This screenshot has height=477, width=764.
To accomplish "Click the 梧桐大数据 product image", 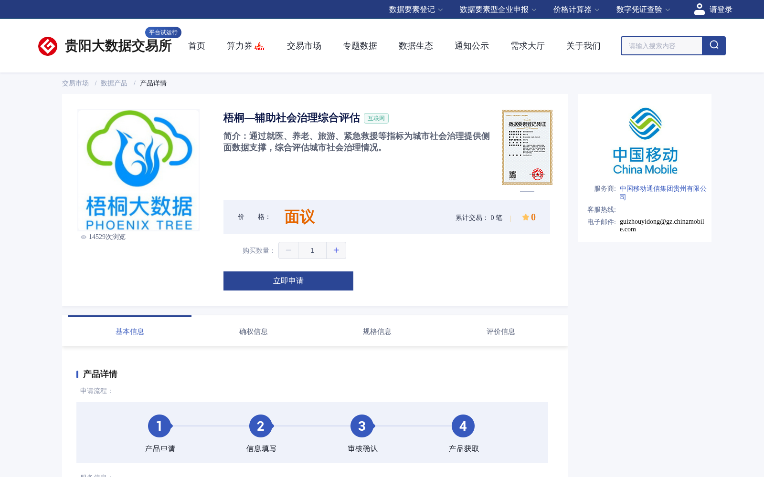I will pos(138,170).
